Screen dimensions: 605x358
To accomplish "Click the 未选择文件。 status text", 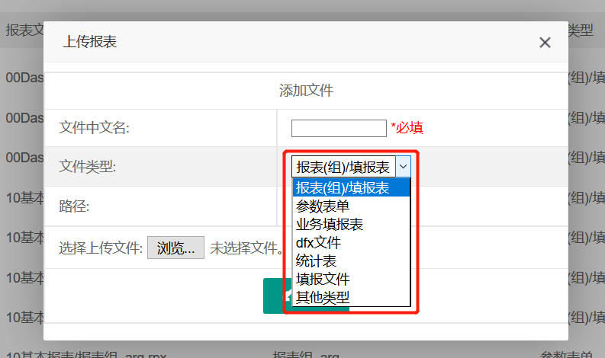I will (246, 248).
